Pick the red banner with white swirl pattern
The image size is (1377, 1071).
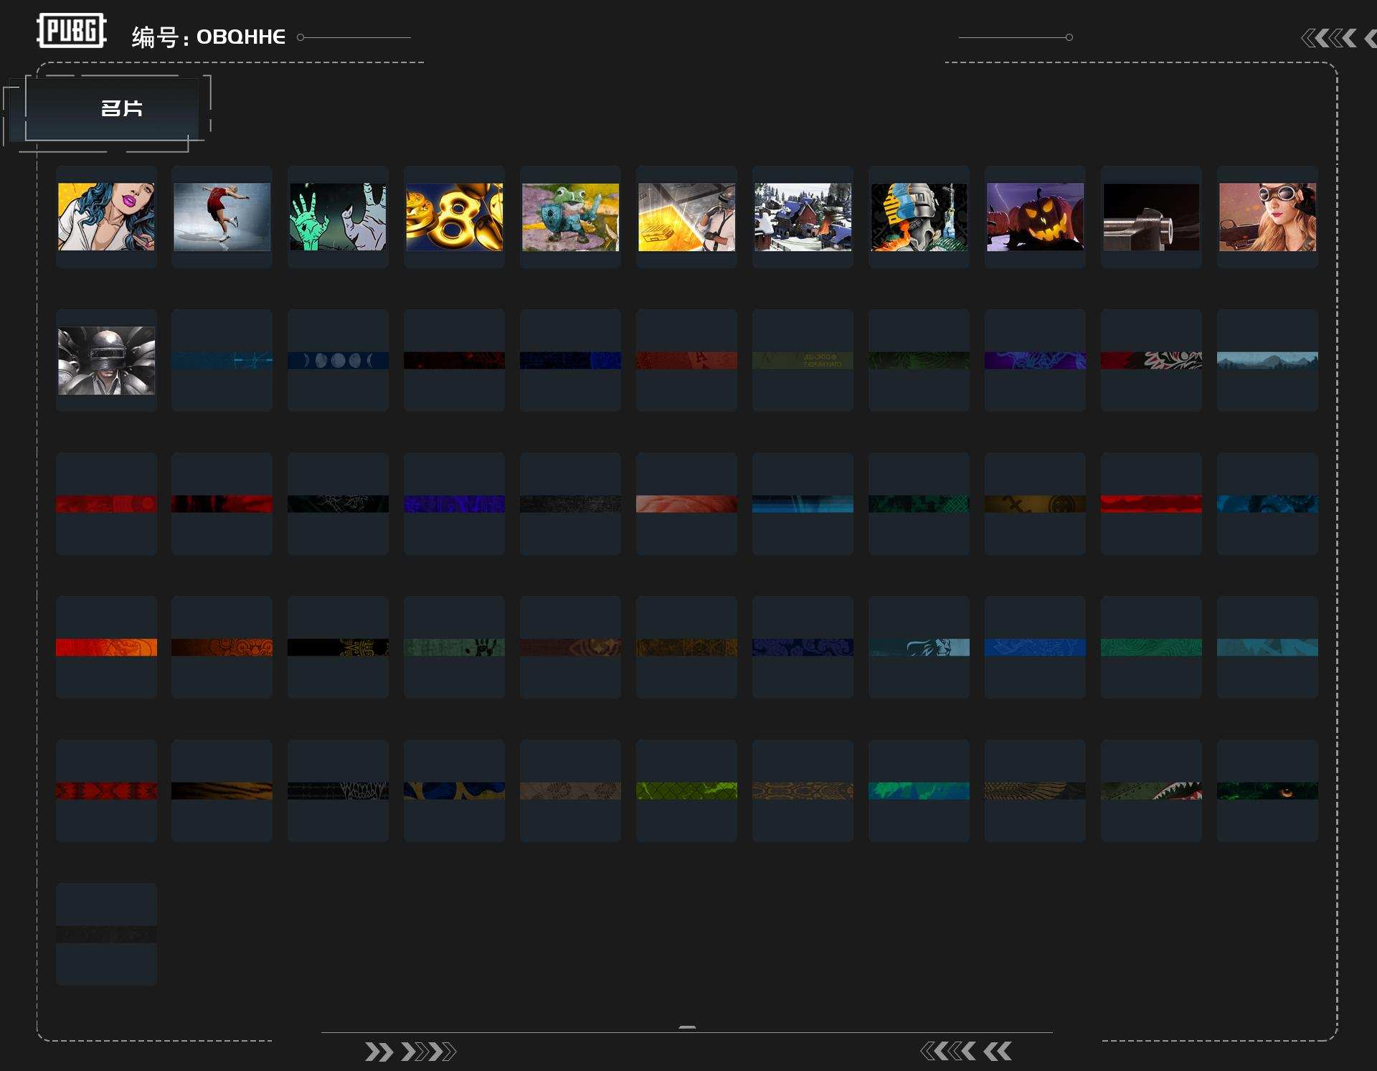click(x=1151, y=360)
